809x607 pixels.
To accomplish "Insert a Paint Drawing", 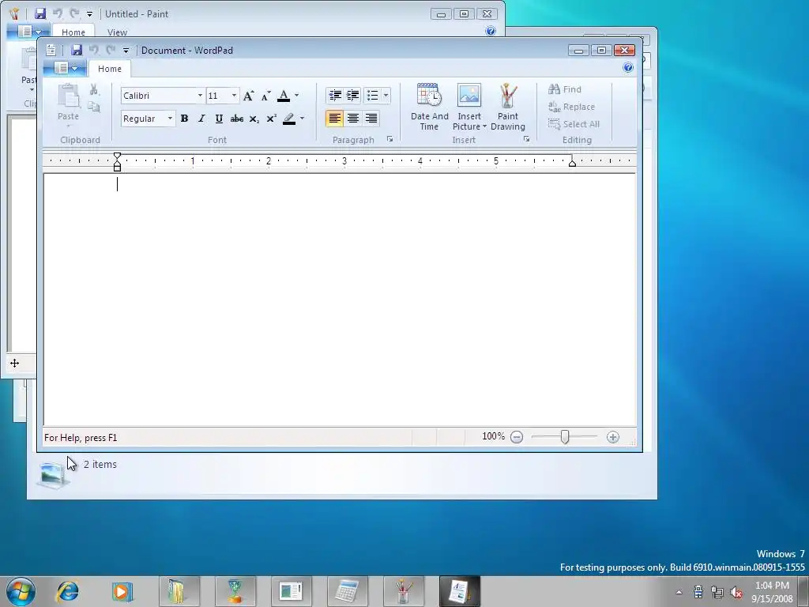I will pos(508,107).
